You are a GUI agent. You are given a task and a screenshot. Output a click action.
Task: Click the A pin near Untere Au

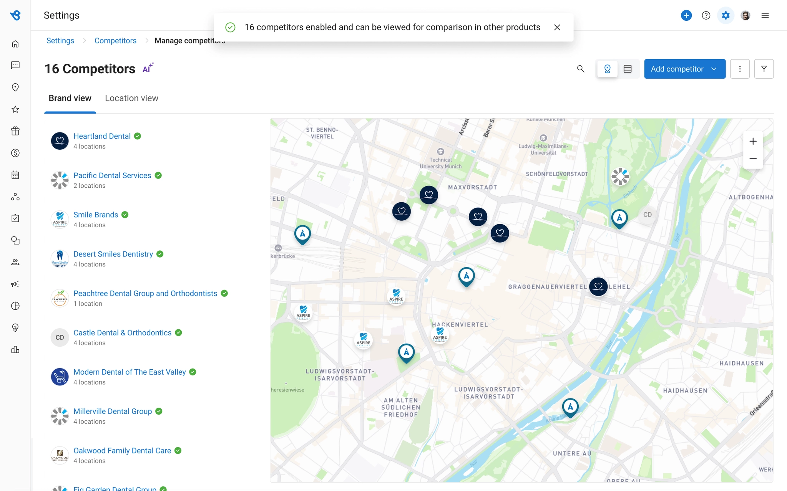coord(570,408)
